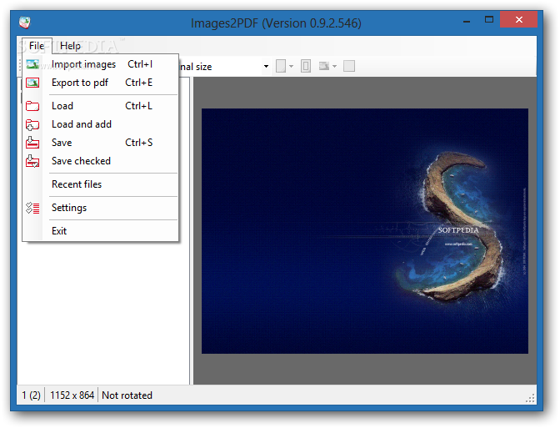Select Load from the File menu
560x428 pixels.
[x=100, y=106]
